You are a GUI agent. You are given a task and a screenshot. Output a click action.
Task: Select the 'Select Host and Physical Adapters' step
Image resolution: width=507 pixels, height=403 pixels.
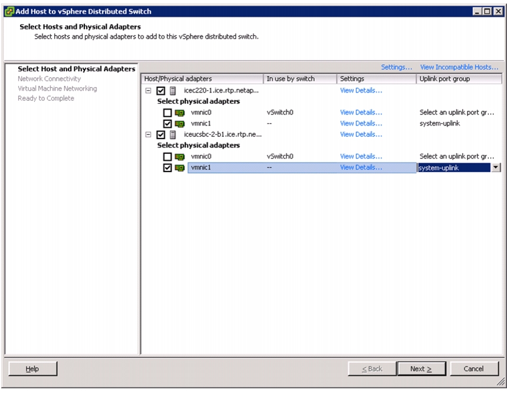[76, 69]
